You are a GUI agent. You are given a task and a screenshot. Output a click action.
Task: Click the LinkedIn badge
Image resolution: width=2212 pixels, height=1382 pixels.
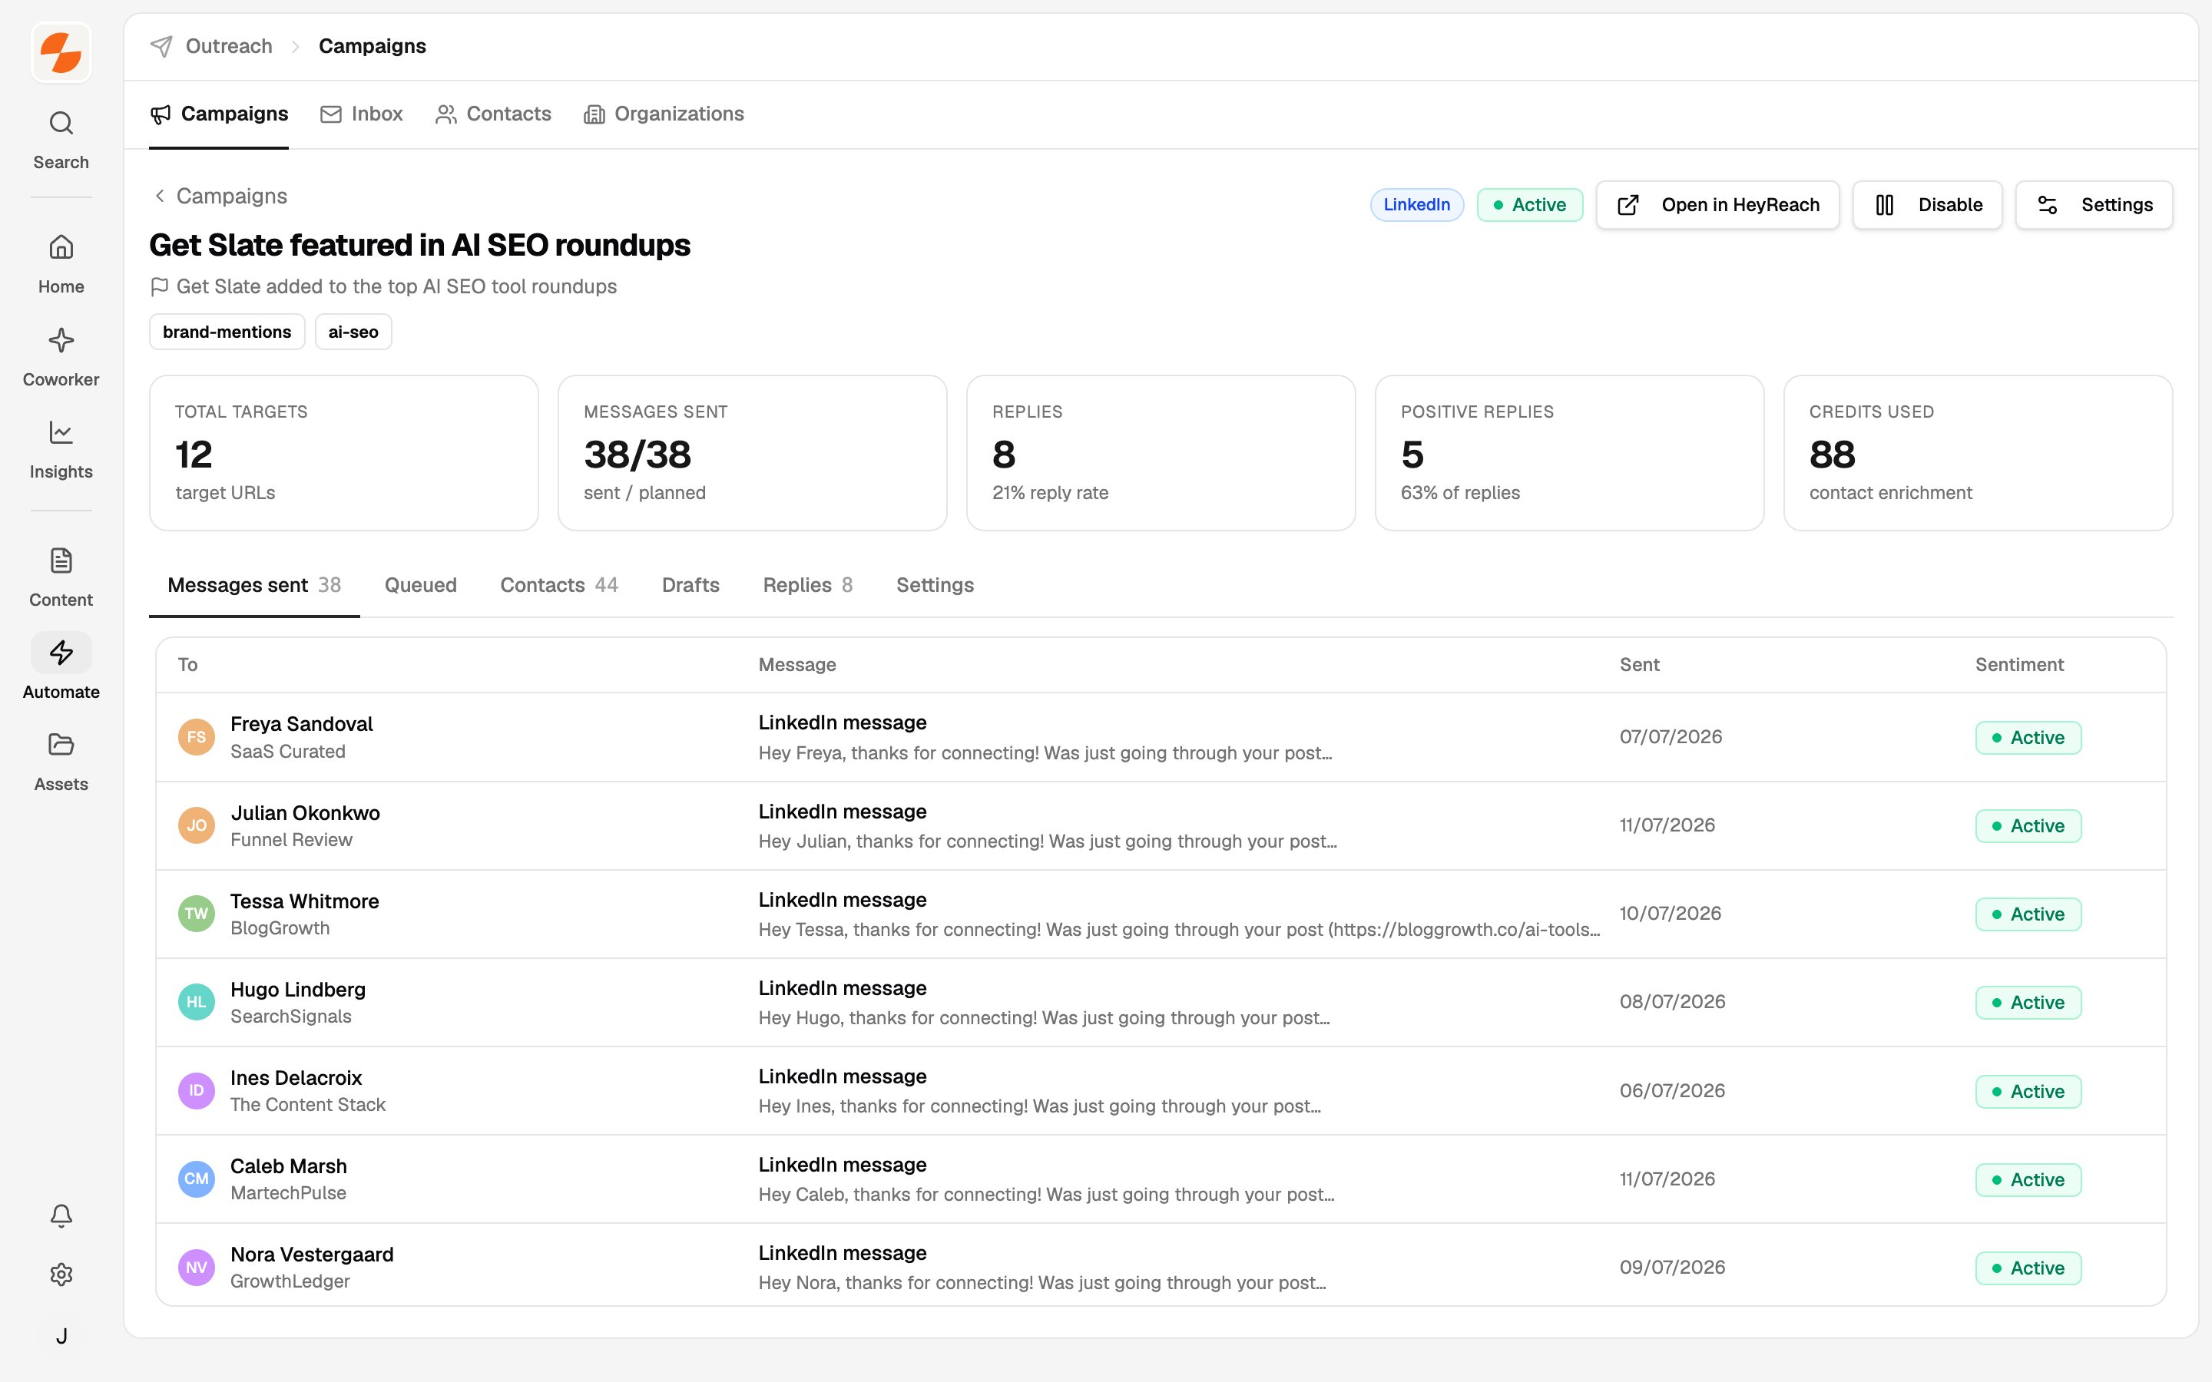pos(1417,205)
